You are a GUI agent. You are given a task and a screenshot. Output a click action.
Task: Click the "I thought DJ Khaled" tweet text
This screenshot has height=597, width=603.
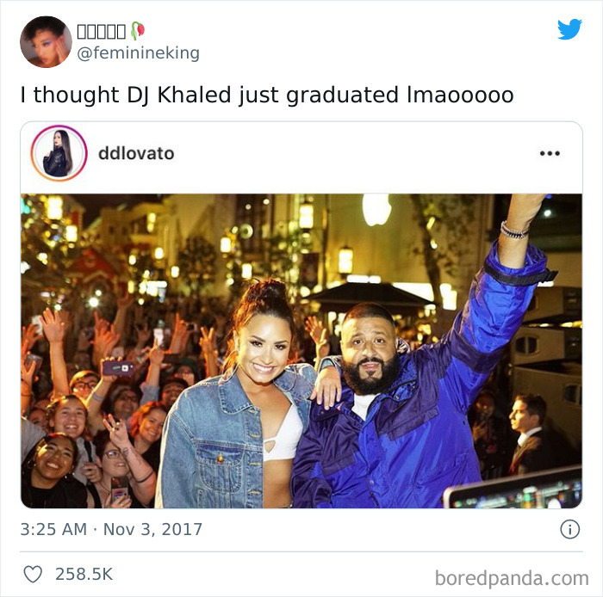coord(266,95)
